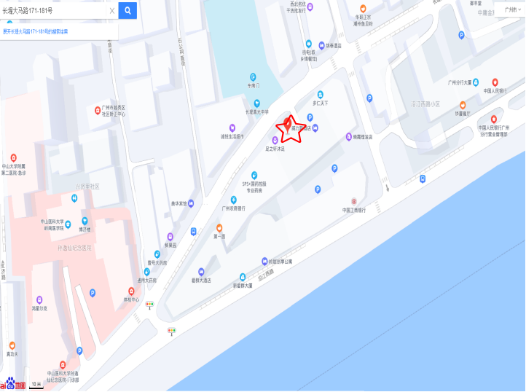The width and height of the screenshot is (526, 392).
Task: Select the 诚悦生活超市 shopping marker
Action: coord(232,128)
